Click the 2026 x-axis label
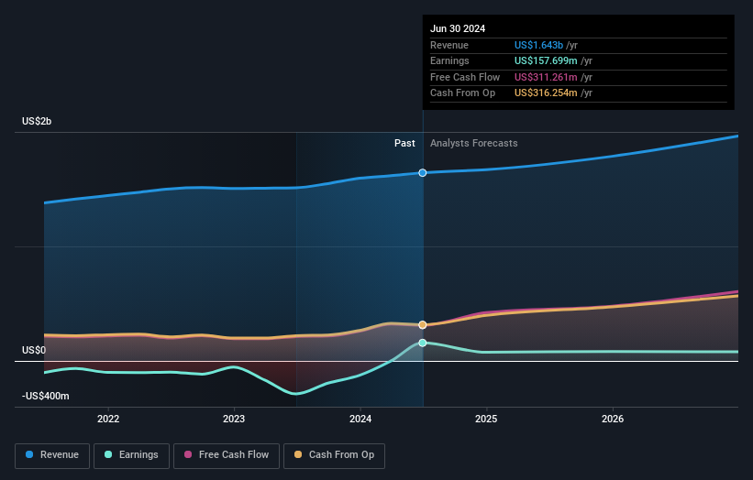 coord(613,419)
